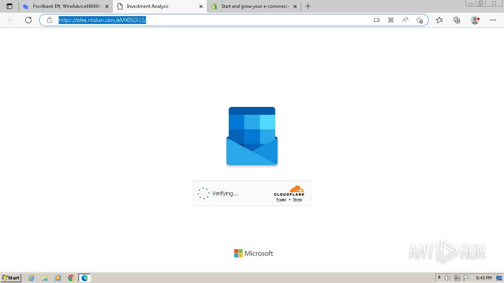Open Cloudflare Privacy link
504x283 pixels.
pos(281,199)
